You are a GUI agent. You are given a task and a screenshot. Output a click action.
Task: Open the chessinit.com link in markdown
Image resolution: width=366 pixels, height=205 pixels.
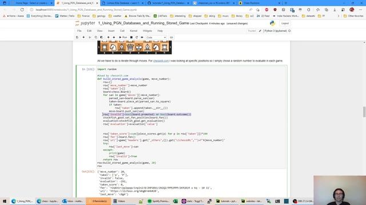tap(161, 61)
